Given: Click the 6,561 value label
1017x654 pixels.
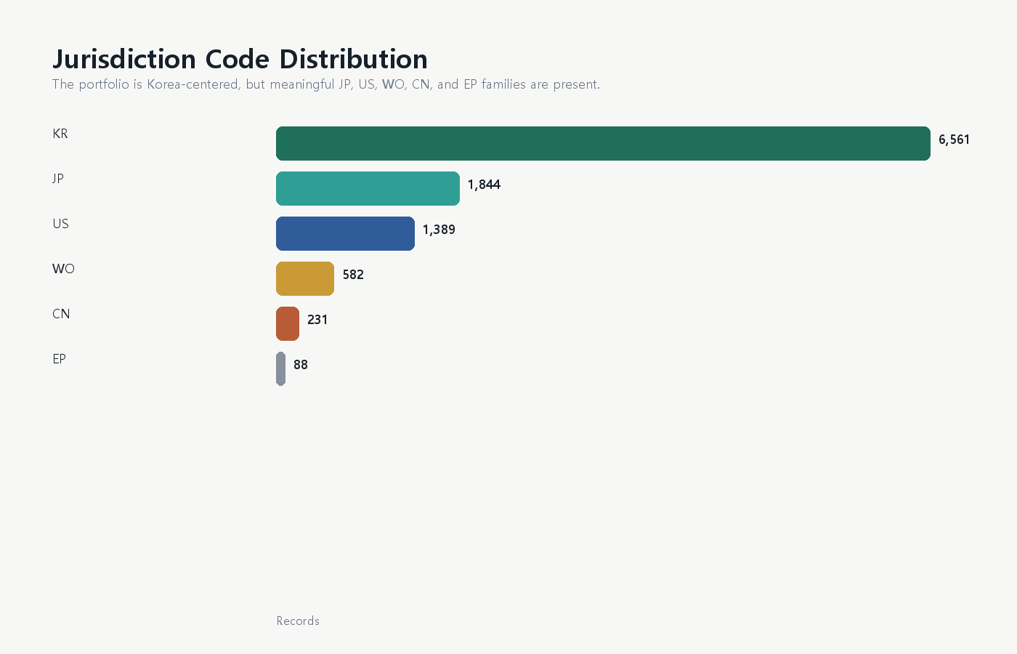Looking at the screenshot, I should tap(954, 140).
